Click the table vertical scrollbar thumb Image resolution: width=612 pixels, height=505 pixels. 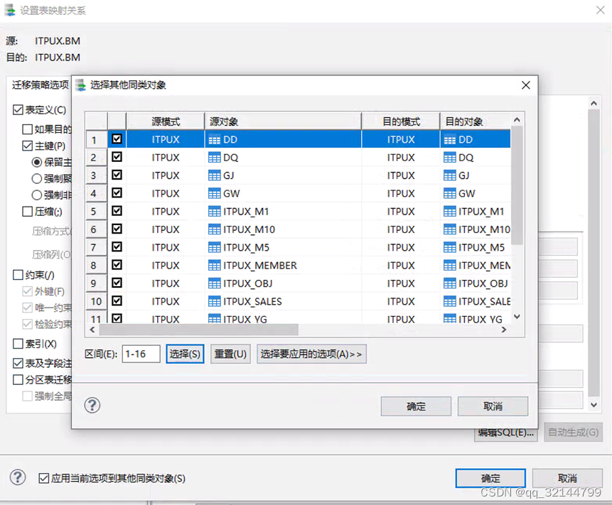517,185
